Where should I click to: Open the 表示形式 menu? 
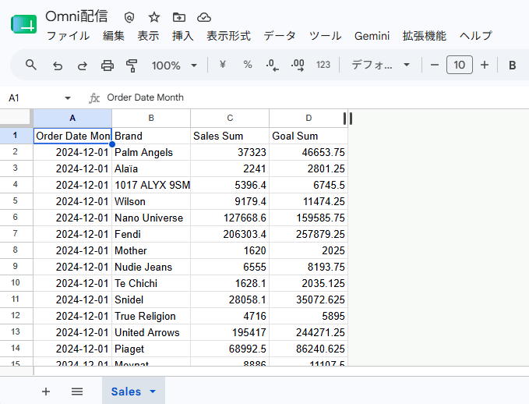pyautogui.click(x=228, y=36)
